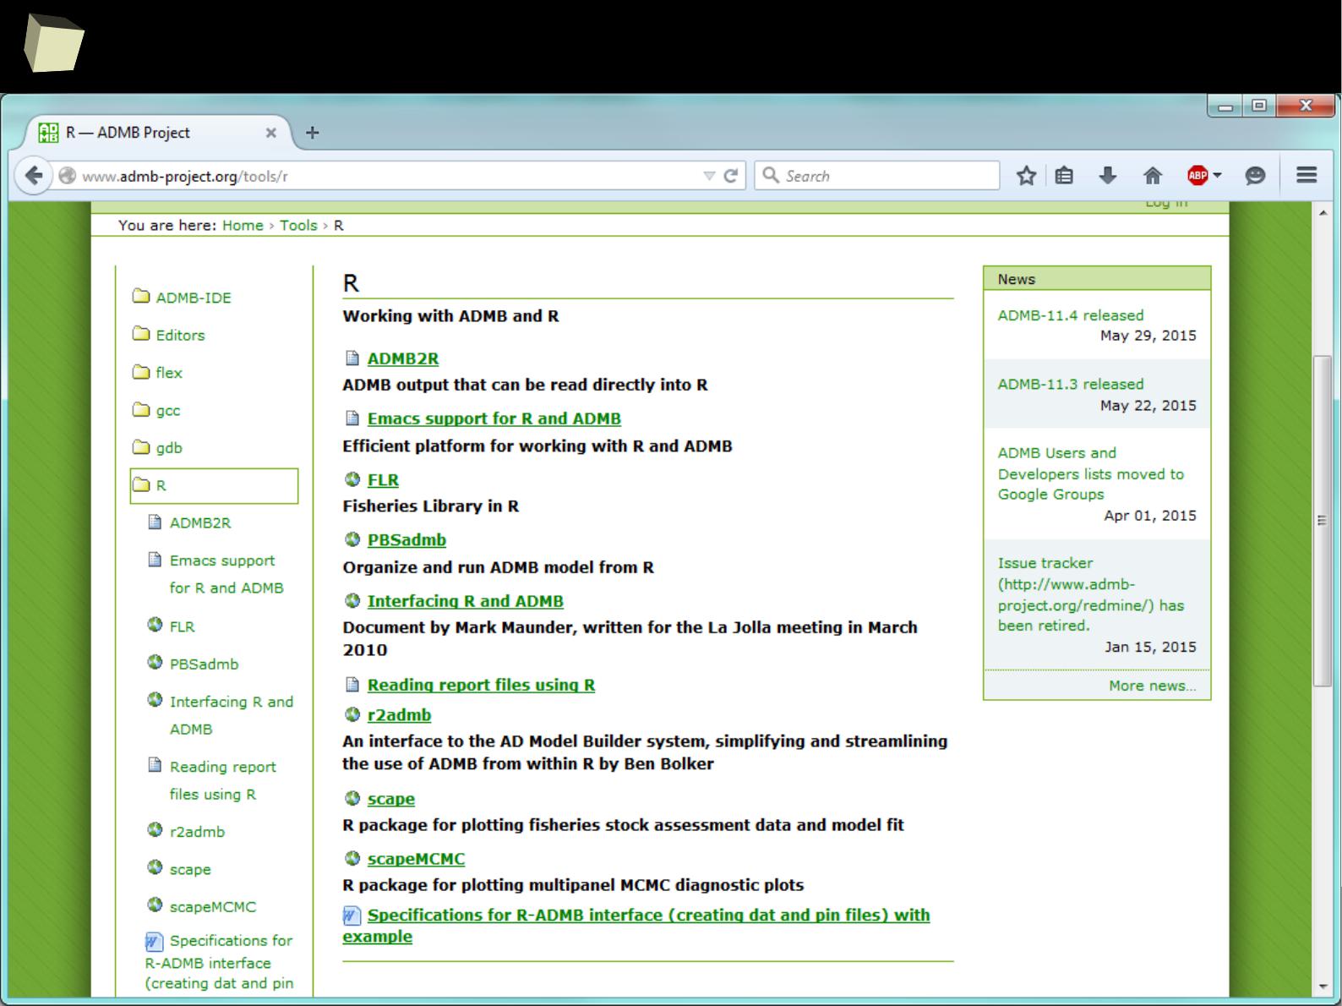
Task: Open the Emacs support for R and ADMB link
Action: [494, 418]
